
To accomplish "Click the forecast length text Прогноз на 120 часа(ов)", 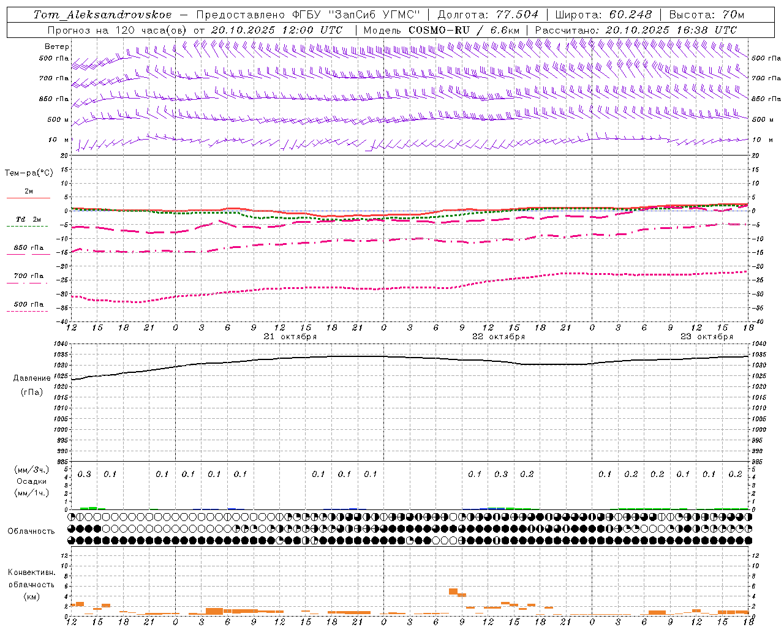I will click(118, 30).
